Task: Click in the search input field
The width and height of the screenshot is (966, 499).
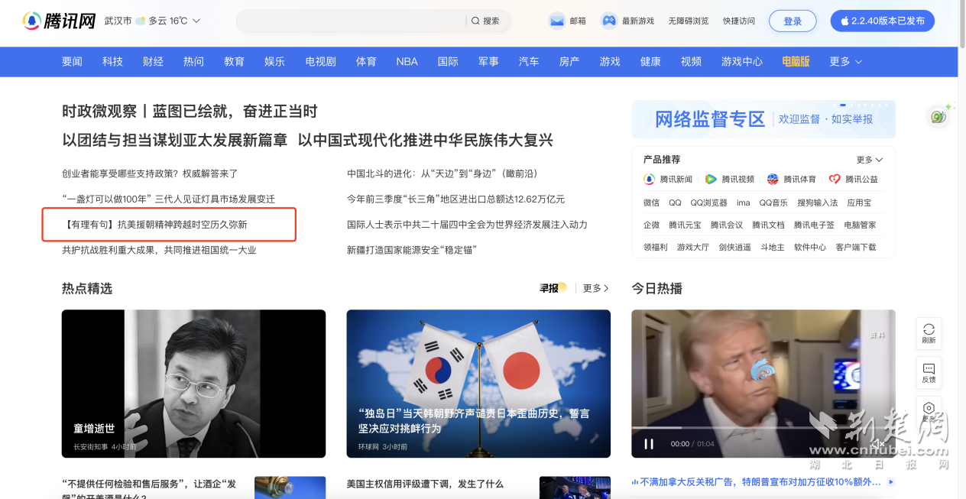Action: 352,21
